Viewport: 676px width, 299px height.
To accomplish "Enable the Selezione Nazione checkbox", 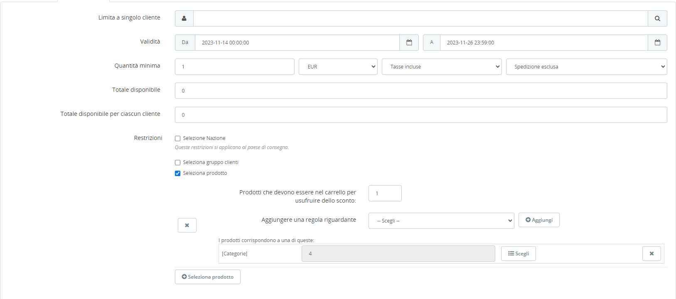I will pos(178,139).
